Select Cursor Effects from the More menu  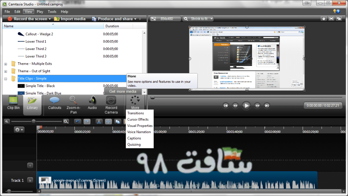138,119
